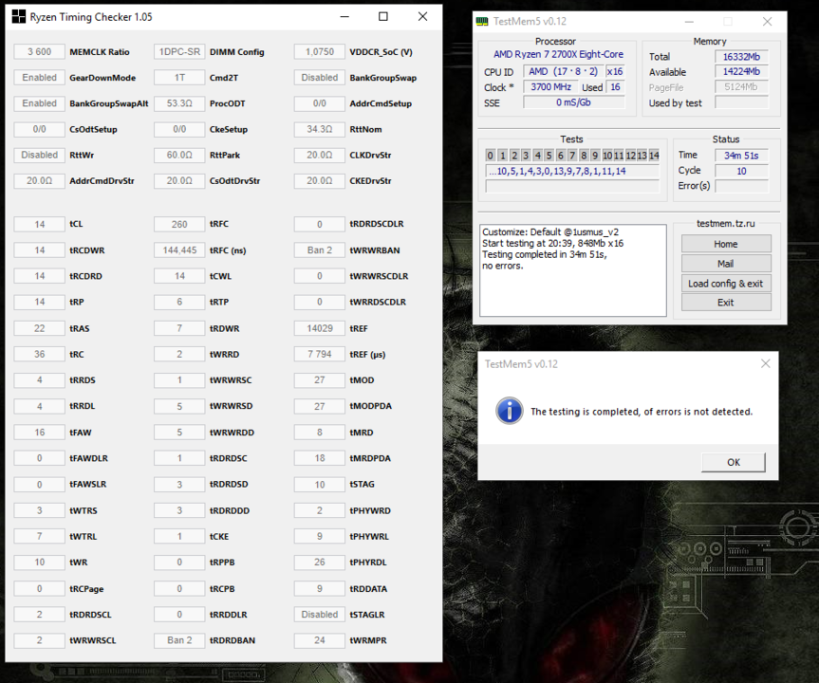The image size is (819, 683).
Task: Click the blue information icon in dialog
Action: point(510,411)
